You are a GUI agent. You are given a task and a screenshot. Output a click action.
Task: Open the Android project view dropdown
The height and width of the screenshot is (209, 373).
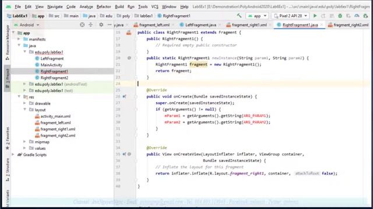27,25
